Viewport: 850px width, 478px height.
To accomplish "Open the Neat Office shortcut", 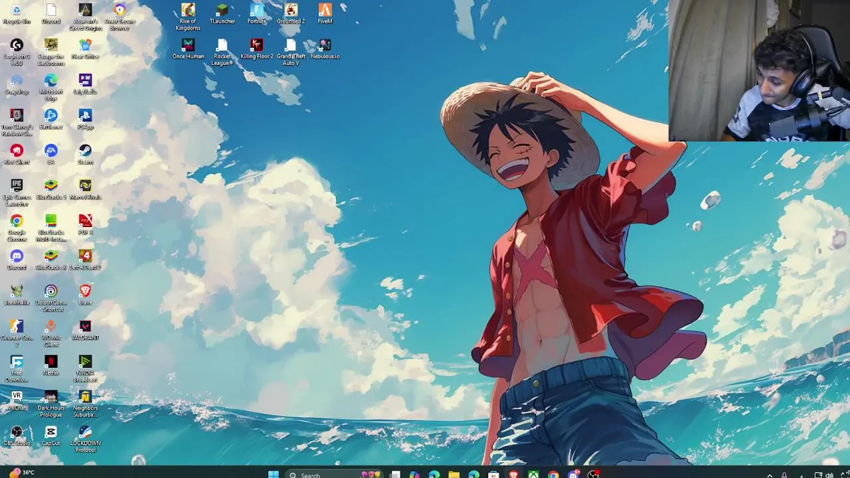I will click(85, 49).
